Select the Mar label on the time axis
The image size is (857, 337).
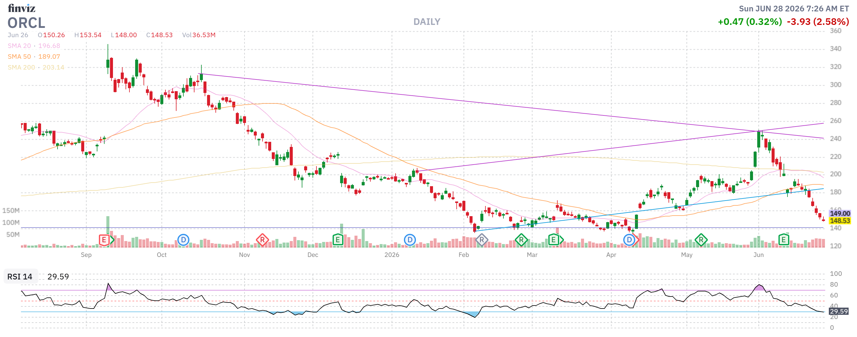pos(532,255)
